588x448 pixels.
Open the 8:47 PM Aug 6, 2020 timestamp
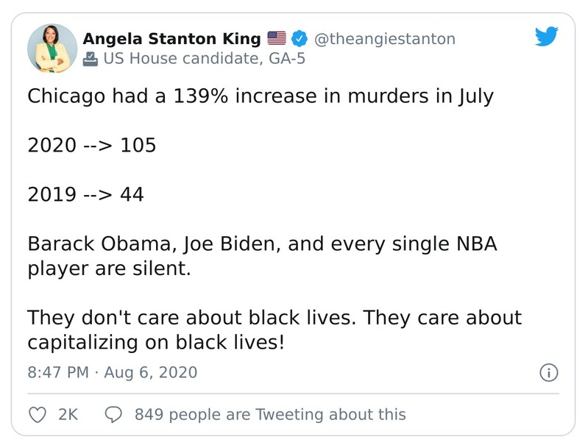[113, 372]
